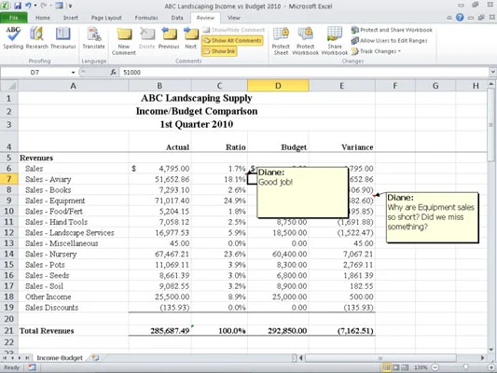Insert a New Comment
This screenshot has width=497, height=373.
point(124,41)
